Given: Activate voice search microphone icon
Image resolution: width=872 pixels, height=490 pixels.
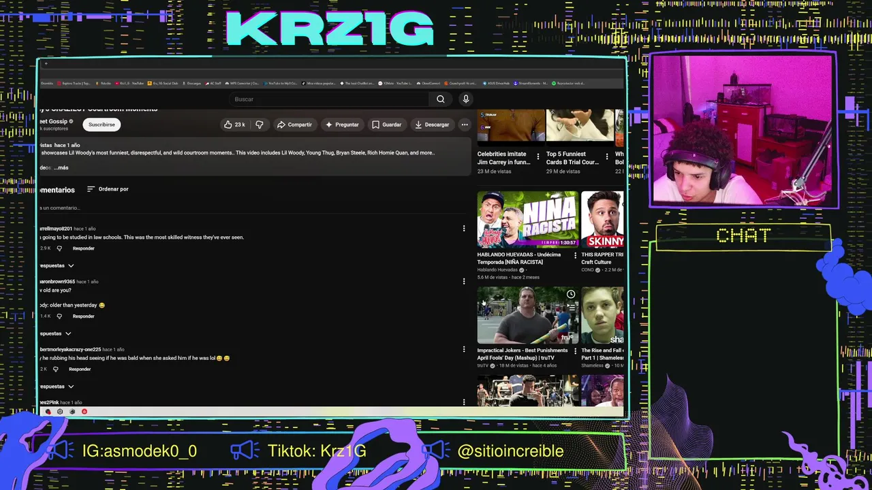Looking at the screenshot, I should 466,99.
